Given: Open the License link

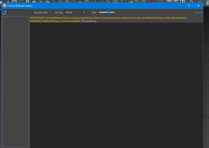Looking at the screenshot, I should (198, 12).
